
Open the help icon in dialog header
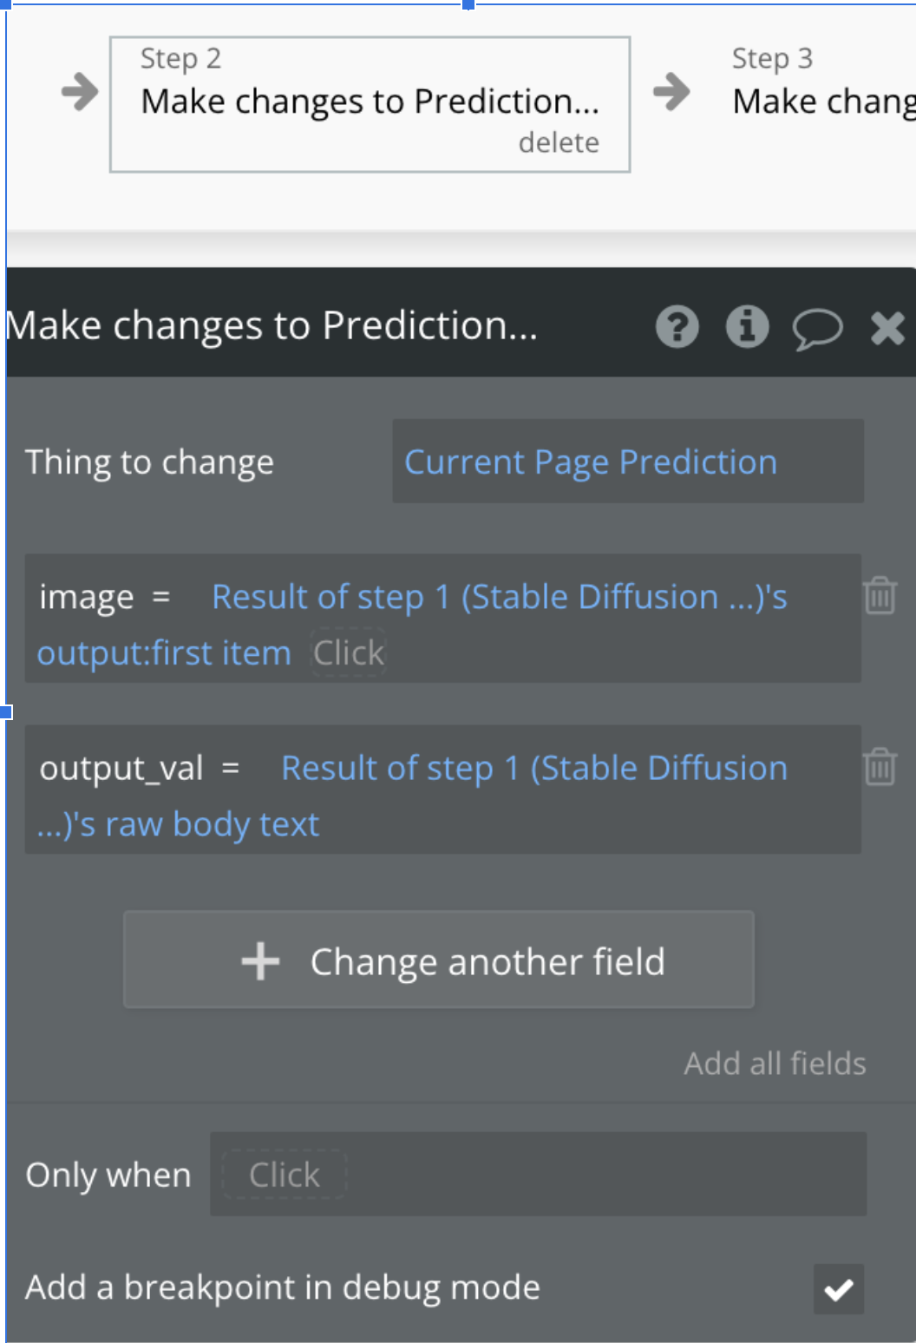coord(679,327)
